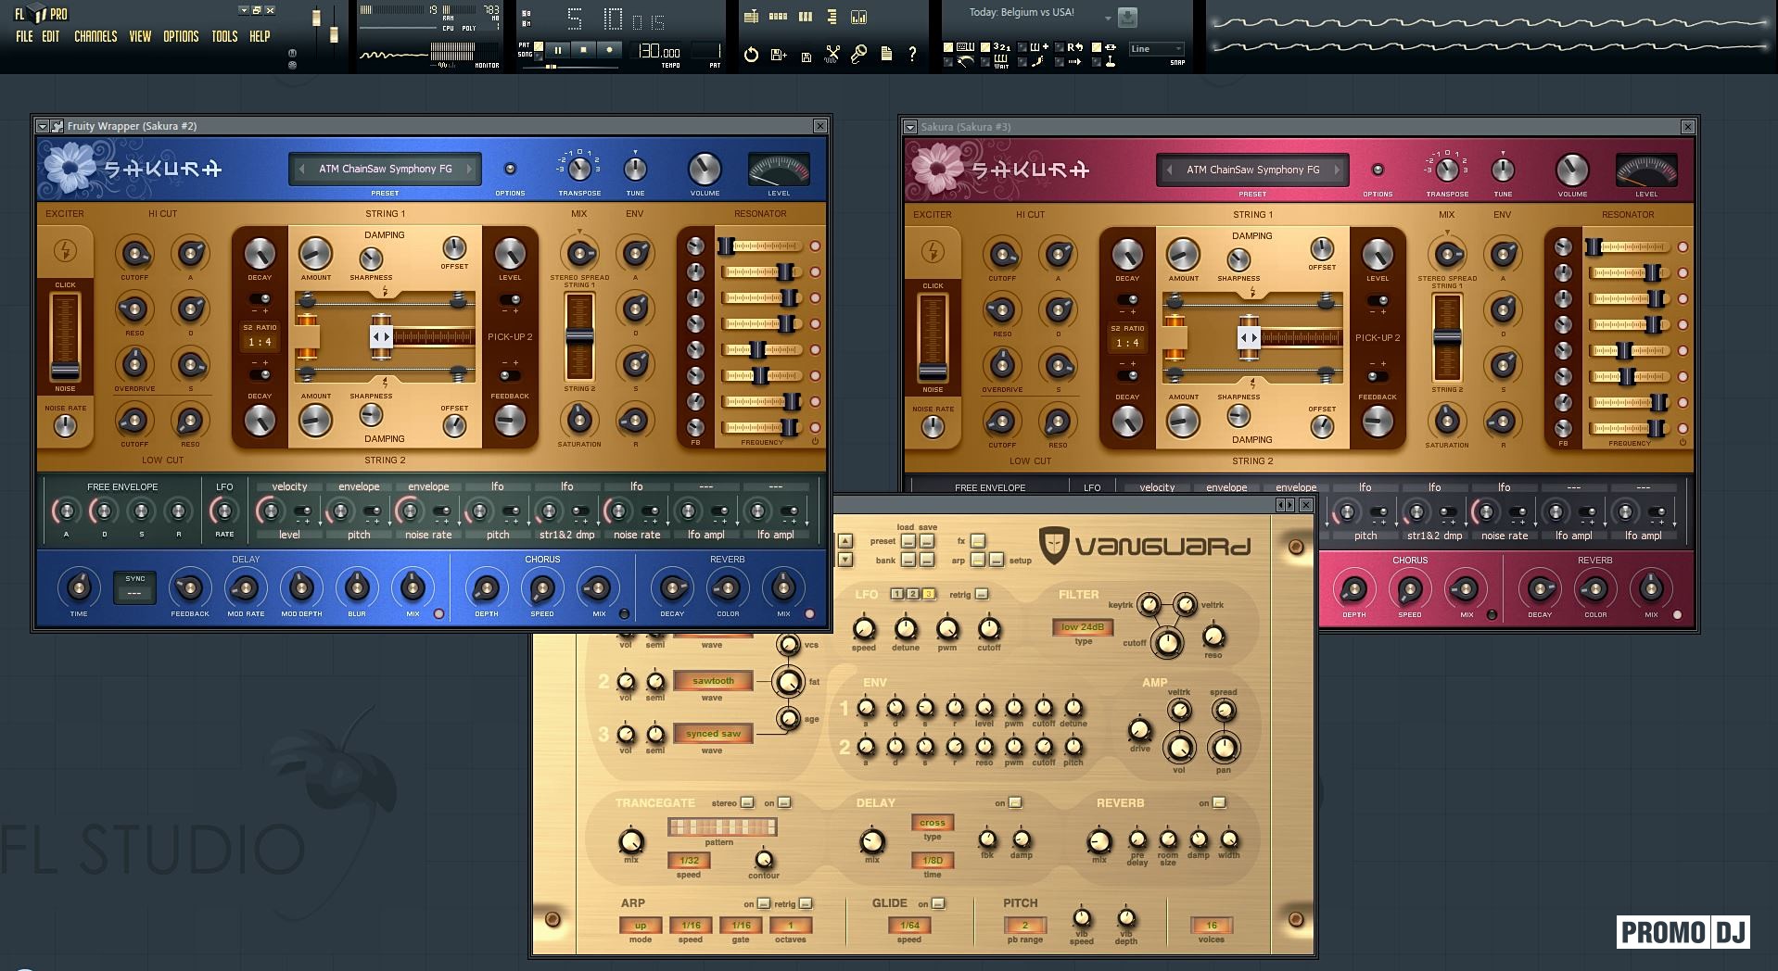
Task: Enable the Vanguard Delay on switch
Action: pyautogui.click(x=1014, y=802)
